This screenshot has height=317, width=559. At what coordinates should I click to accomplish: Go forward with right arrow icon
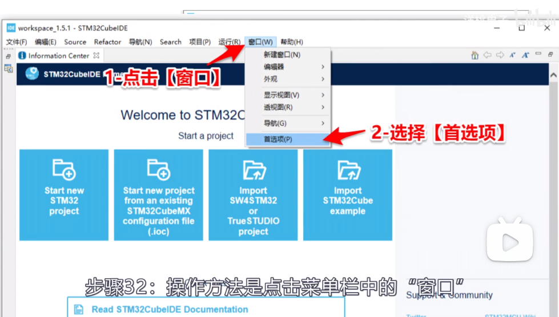[x=500, y=55]
